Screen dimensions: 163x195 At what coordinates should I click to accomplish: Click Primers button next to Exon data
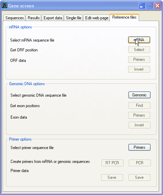pos(139,115)
